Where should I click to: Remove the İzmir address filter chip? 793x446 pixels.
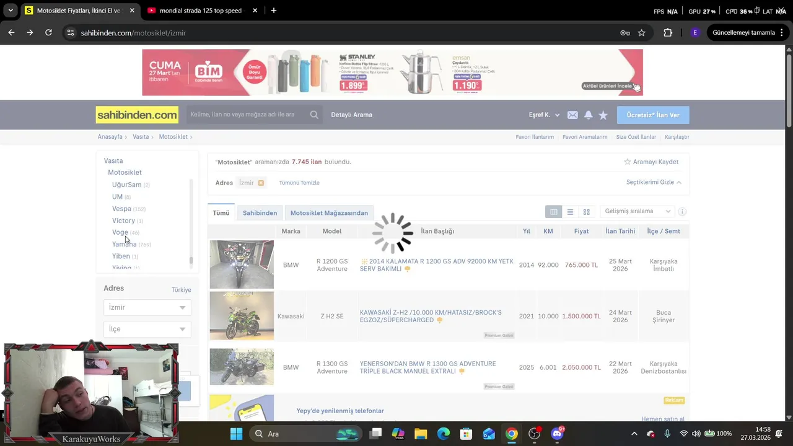click(x=261, y=183)
